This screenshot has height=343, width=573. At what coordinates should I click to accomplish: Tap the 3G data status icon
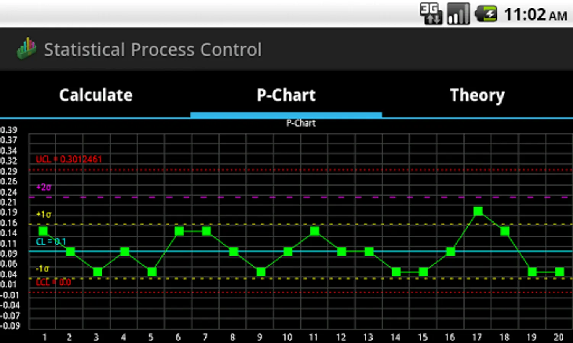coord(431,14)
